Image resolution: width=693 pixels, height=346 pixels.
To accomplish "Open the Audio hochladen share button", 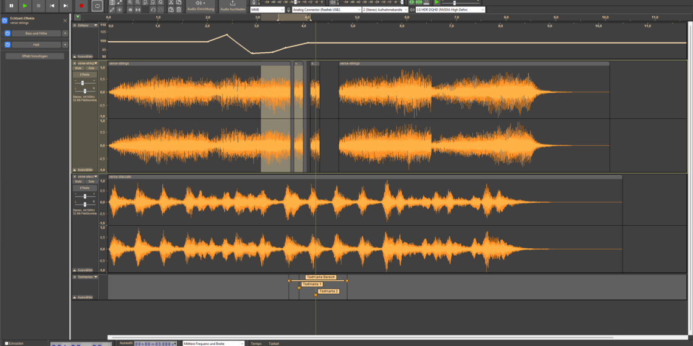I will pyautogui.click(x=233, y=6).
